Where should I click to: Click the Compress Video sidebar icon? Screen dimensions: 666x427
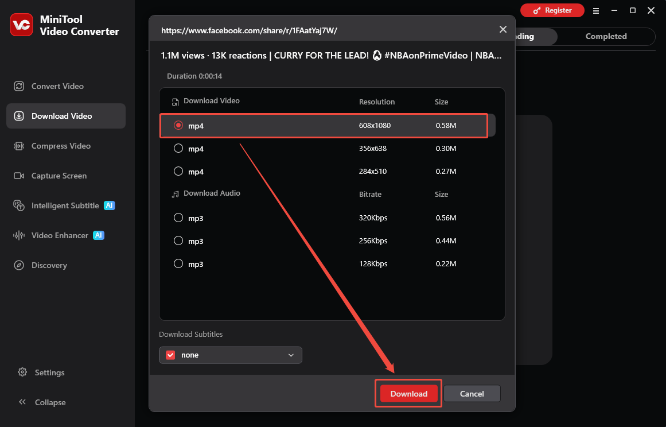pos(19,146)
